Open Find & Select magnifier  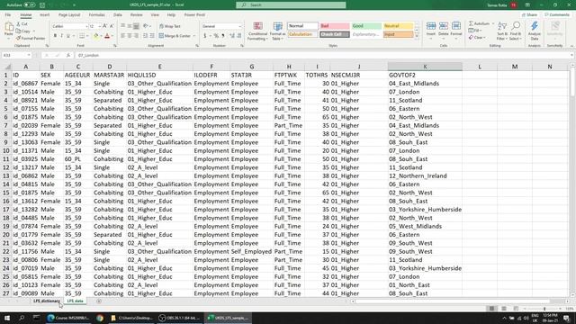[x=516, y=31]
